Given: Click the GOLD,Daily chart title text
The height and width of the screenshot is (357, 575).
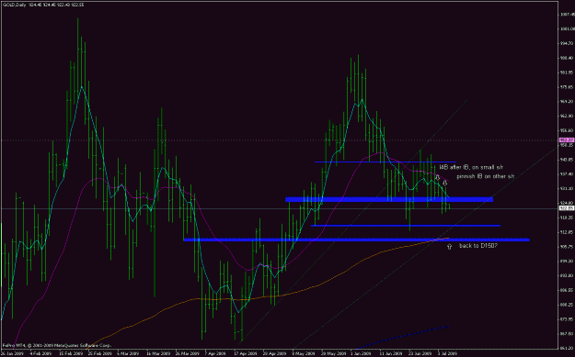Looking at the screenshot, I should click(43, 6).
